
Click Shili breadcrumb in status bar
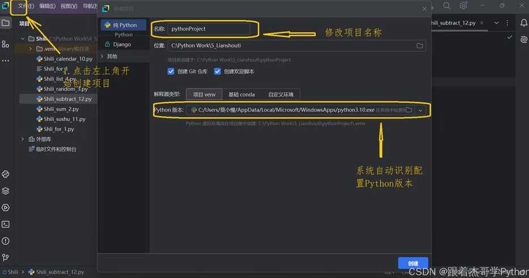(x=10, y=272)
